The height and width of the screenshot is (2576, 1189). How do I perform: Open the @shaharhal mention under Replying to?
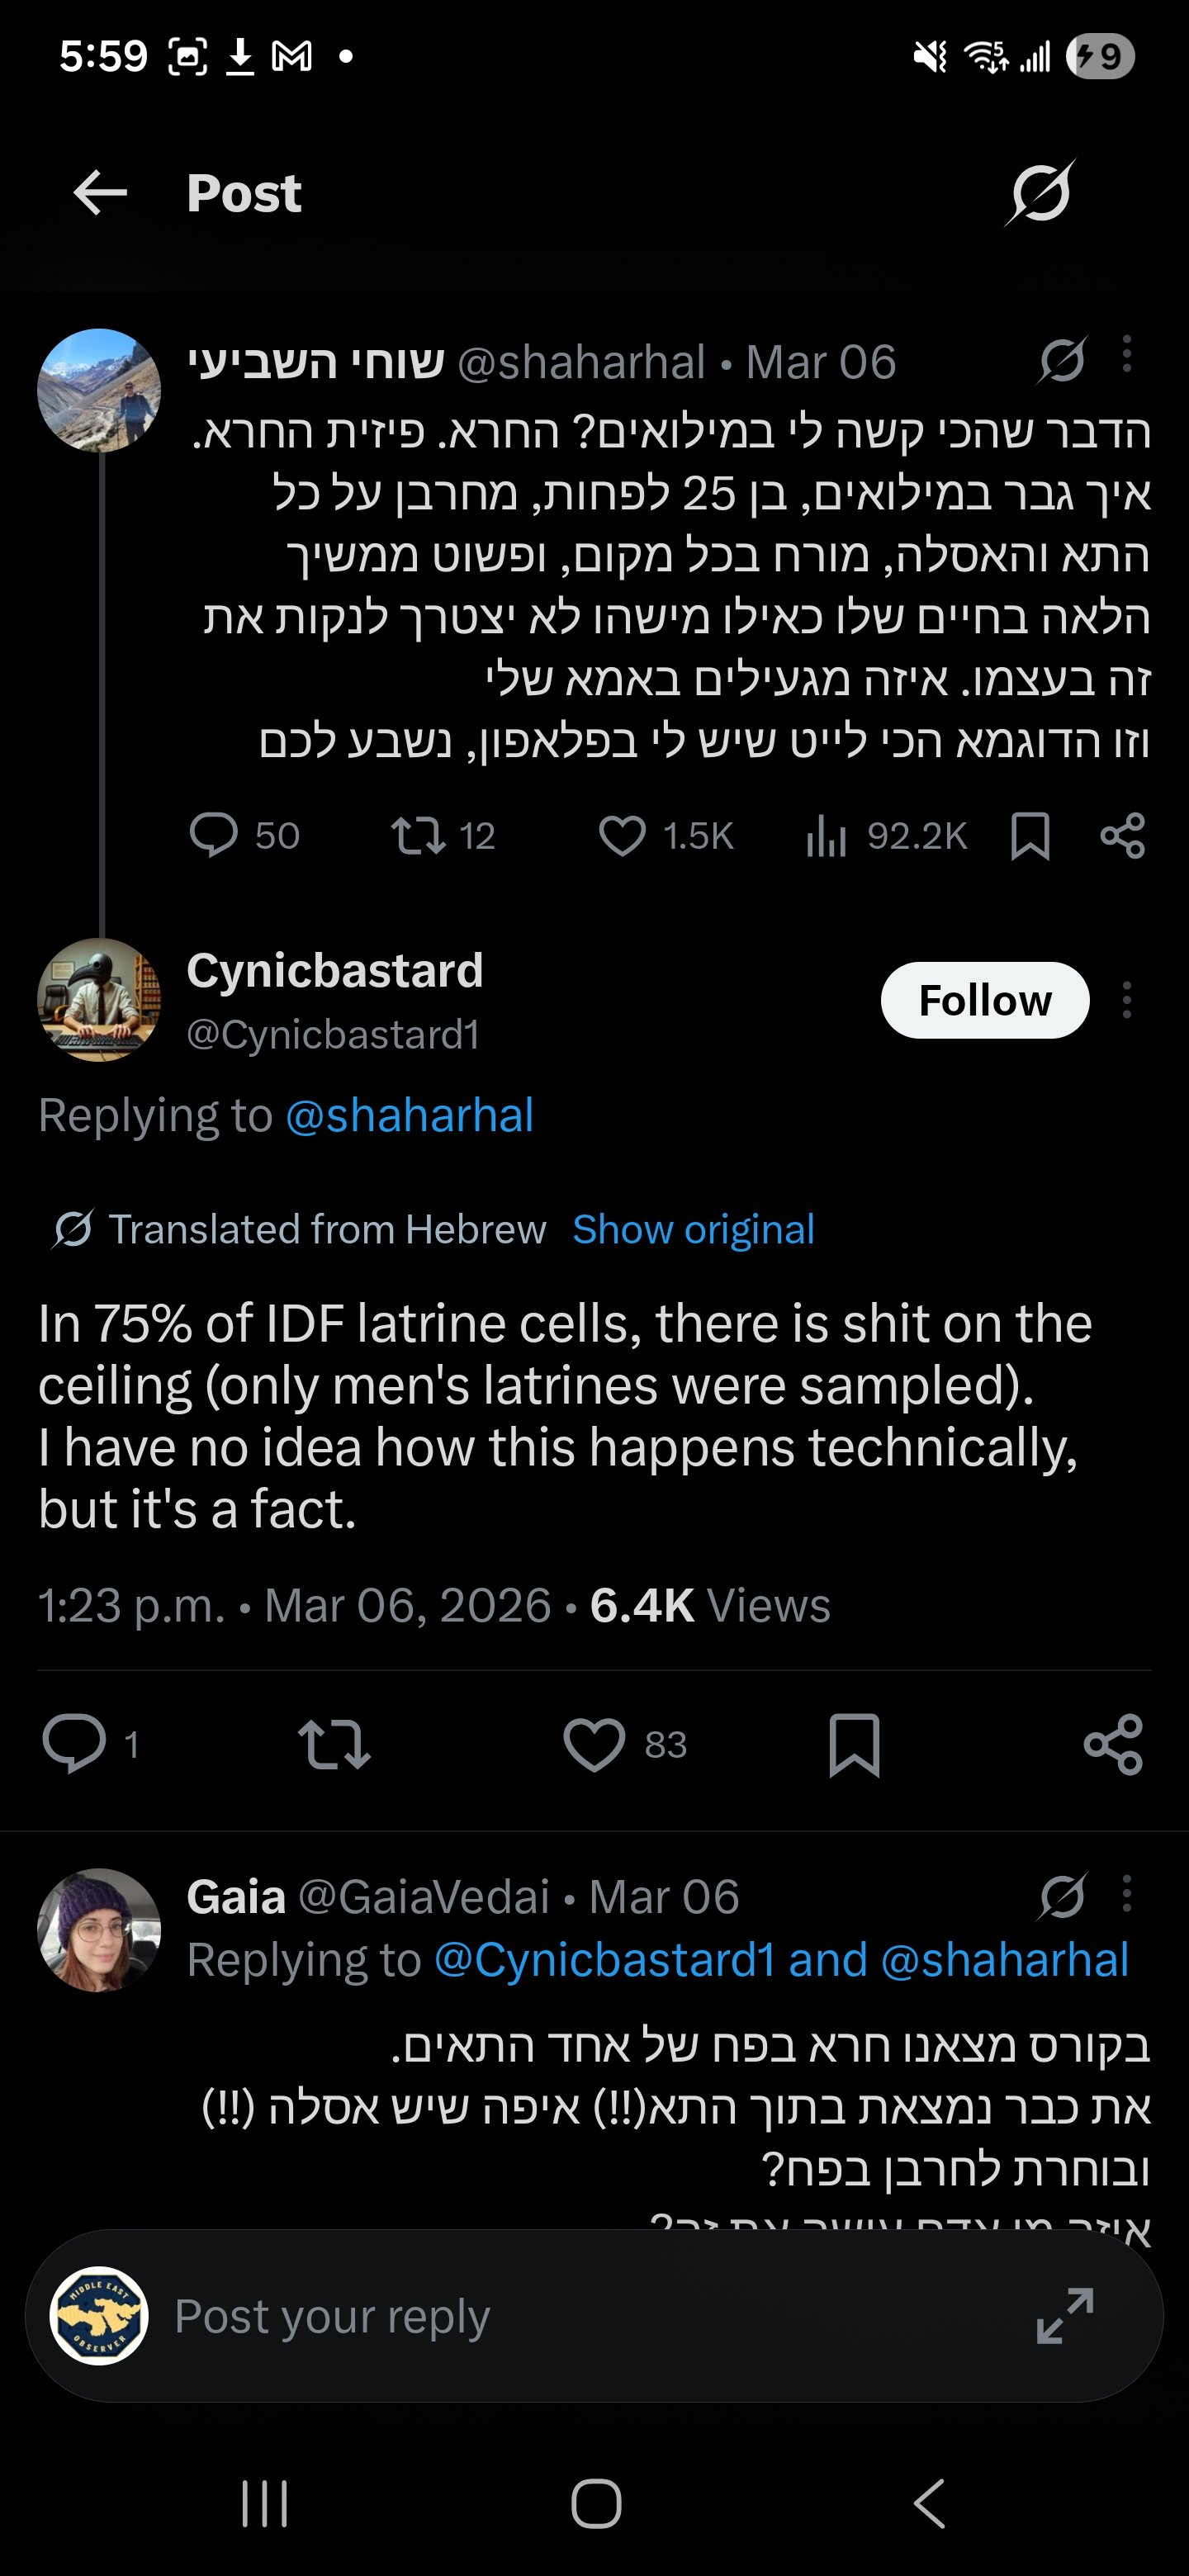(x=409, y=1115)
